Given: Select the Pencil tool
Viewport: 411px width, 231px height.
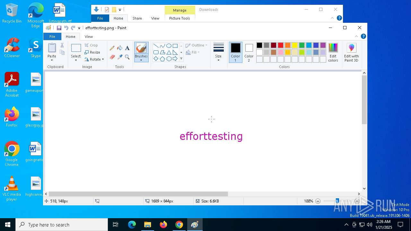Looking at the screenshot, I should 112,48.
